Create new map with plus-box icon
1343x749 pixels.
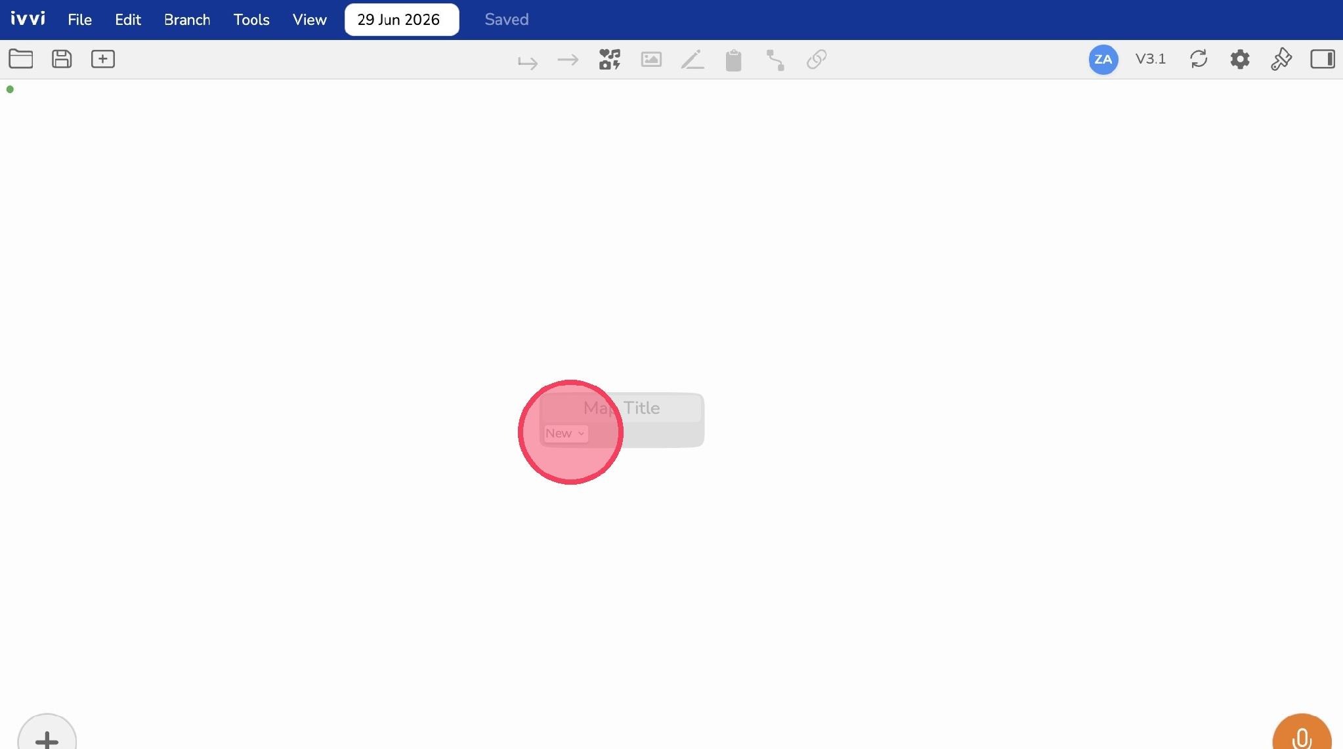coord(103,59)
